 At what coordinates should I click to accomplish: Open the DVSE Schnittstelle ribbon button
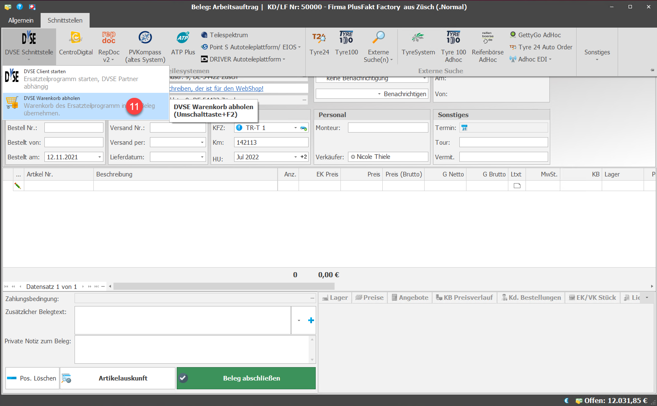pos(29,46)
